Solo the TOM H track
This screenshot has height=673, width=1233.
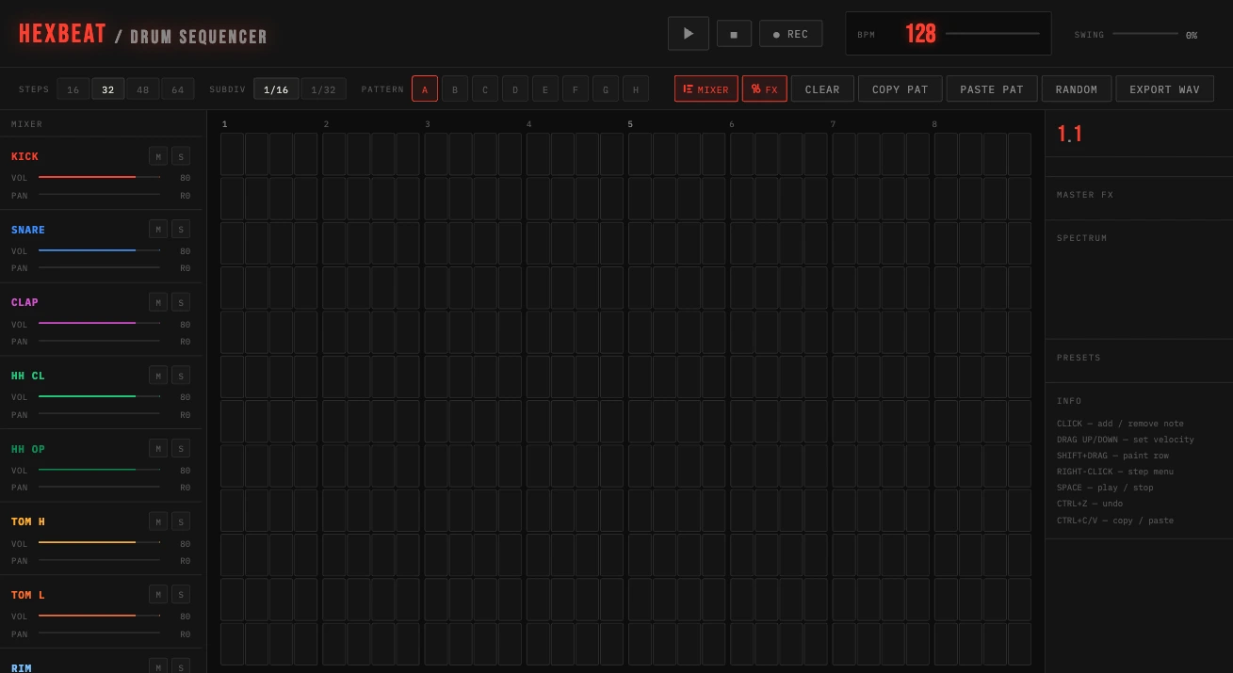pyautogui.click(x=181, y=521)
